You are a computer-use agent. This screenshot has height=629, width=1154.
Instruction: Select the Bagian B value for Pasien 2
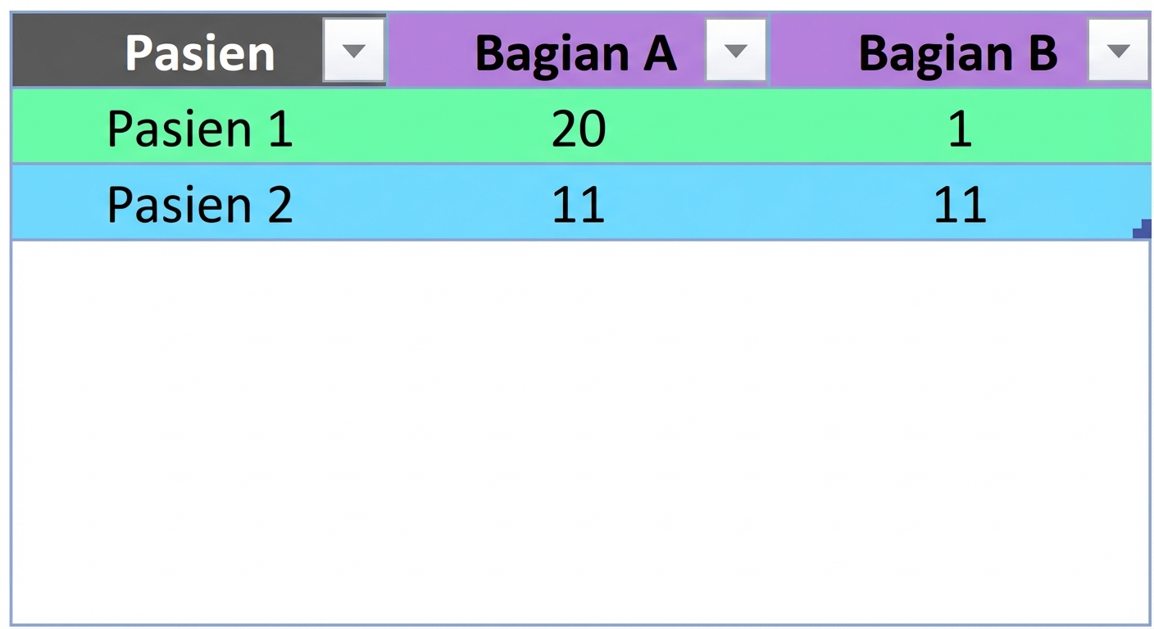pos(959,203)
